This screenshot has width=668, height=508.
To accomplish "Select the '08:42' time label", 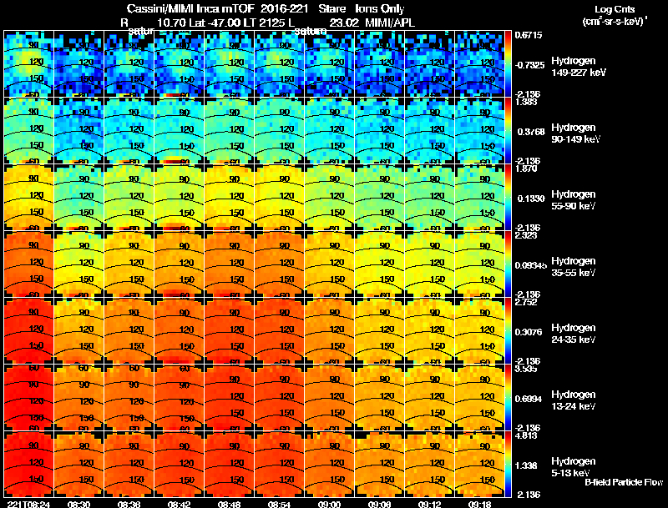I will pyautogui.click(x=180, y=504).
